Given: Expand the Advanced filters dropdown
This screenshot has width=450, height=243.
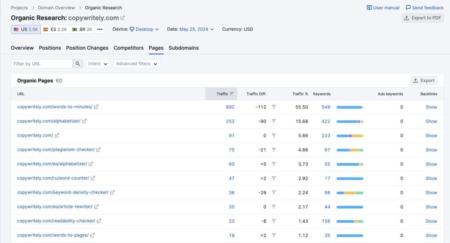Looking at the screenshot, I should click(137, 64).
